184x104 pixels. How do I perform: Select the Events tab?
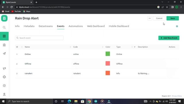(x=61, y=26)
